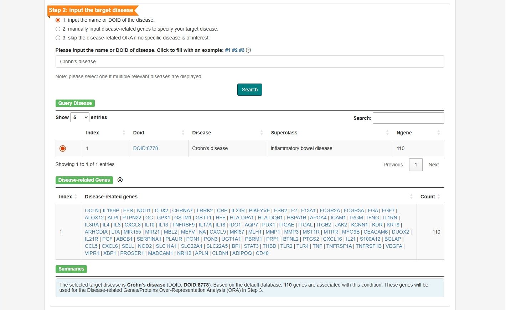Sort table by Doid column arrows

coord(183,133)
